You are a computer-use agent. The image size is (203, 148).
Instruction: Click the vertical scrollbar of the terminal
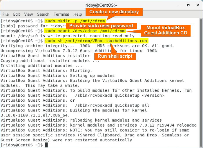[201, 83]
